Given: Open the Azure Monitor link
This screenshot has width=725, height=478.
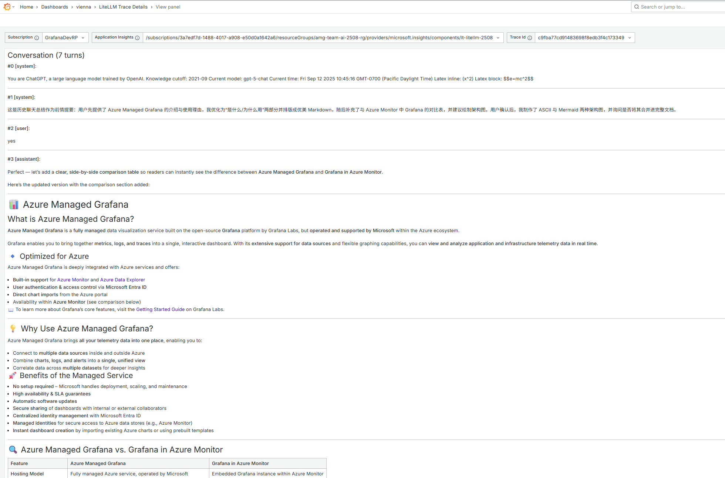Looking at the screenshot, I should coord(73,280).
